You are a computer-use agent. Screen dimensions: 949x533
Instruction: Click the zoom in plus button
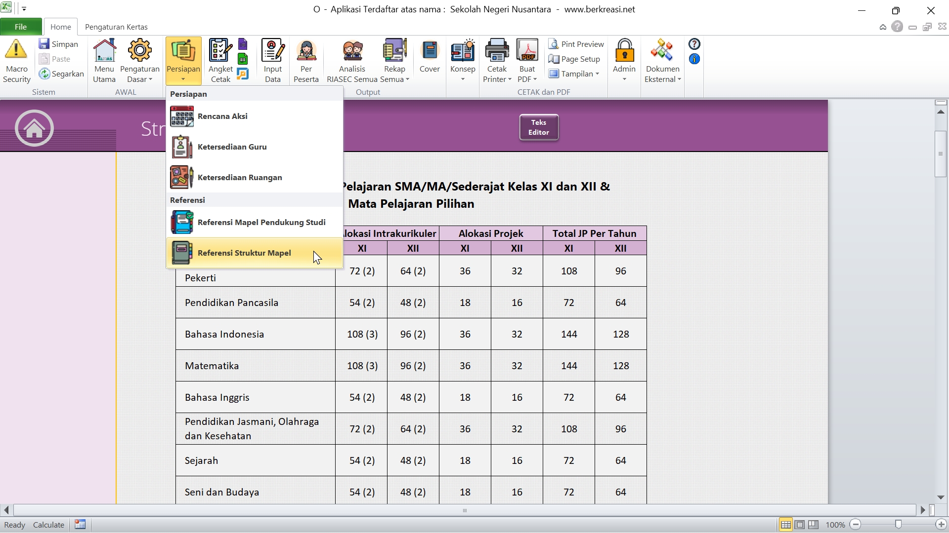coord(941,525)
